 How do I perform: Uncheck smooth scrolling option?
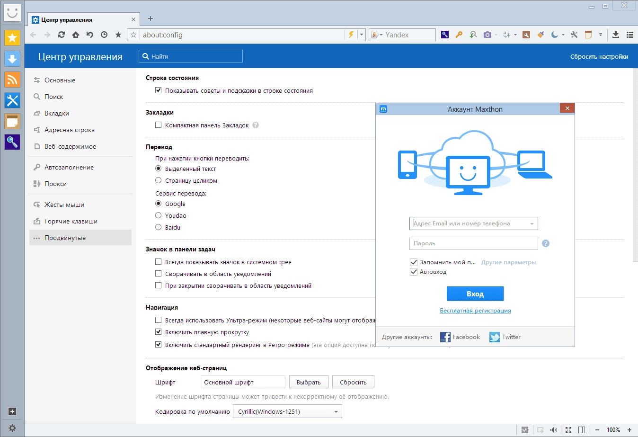point(159,332)
